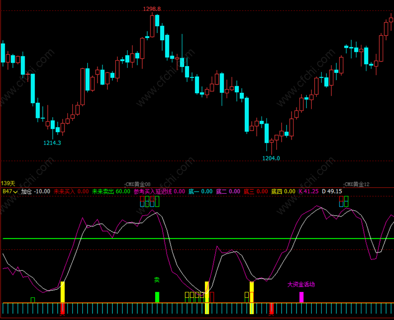Click the 1298.8 high price label

pyautogui.click(x=152, y=9)
